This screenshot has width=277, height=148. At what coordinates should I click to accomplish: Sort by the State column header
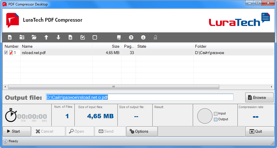pyautogui.click(x=164, y=46)
